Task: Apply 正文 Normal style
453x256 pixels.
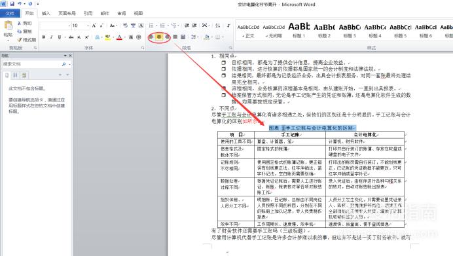Action: [x=249, y=31]
